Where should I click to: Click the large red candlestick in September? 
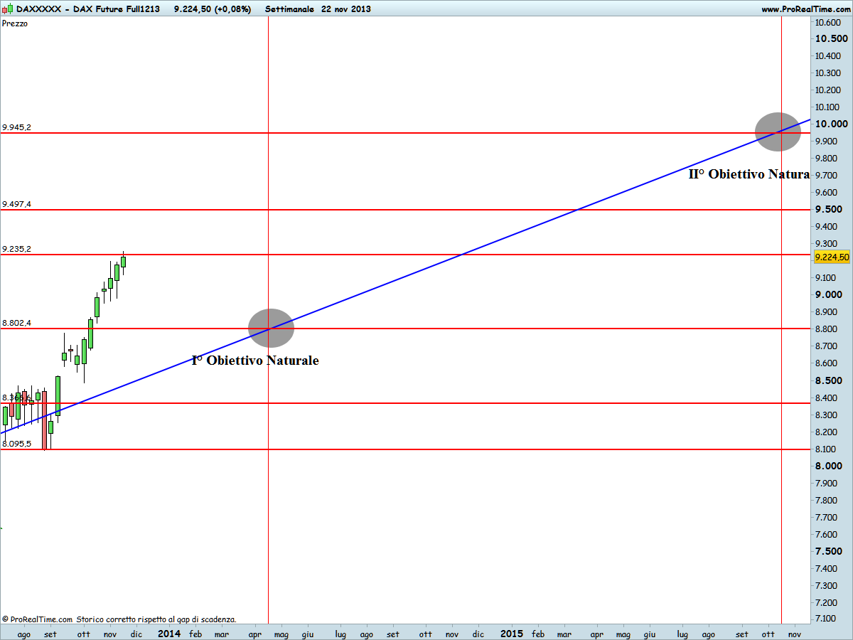click(44, 419)
